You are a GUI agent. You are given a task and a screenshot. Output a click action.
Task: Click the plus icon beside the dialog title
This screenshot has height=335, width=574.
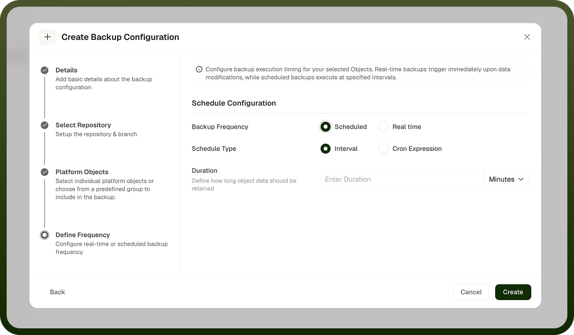click(x=47, y=37)
